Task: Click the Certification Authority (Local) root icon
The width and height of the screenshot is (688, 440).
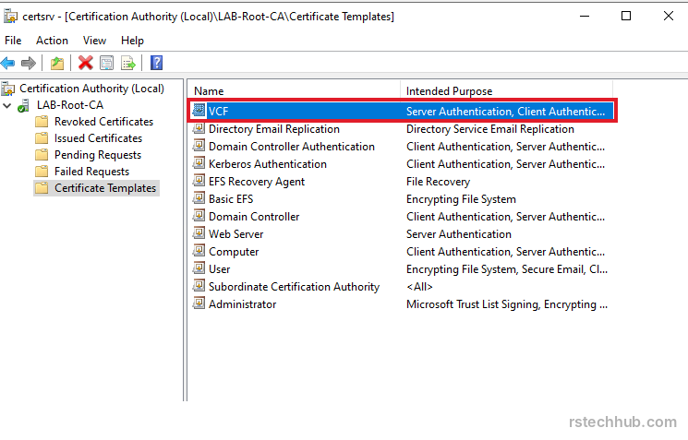Action: click(x=8, y=89)
